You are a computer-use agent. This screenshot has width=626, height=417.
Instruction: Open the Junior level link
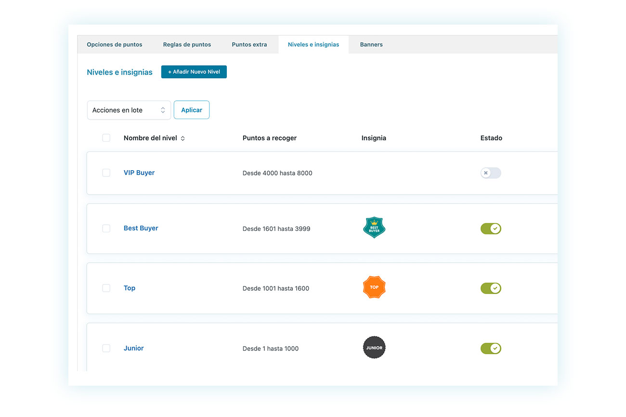134,348
